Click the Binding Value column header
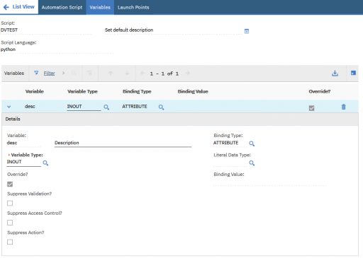Screen dimensions: 363x258 coord(193,91)
